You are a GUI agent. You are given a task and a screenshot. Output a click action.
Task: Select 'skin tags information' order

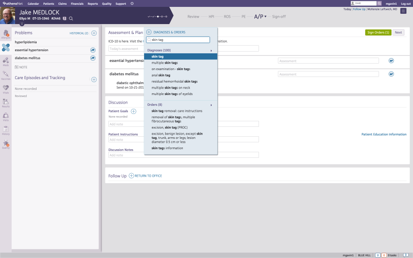(x=167, y=148)
